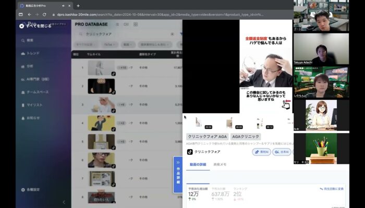Viewport: 365px width, 208px height.
Task: Select the ランキング 2位 metric tab
Action: point(240,194)
